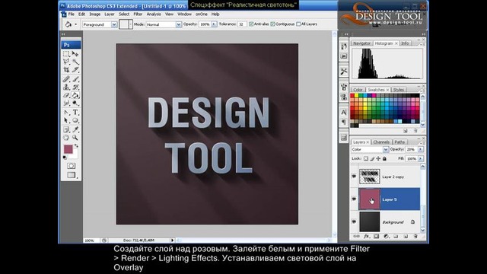Select the History Brush tool

pos(75,87)
